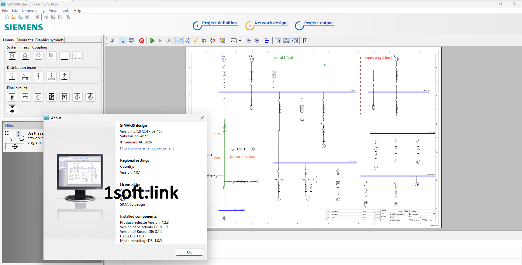Click the pin icon in the diagram toolbar

tap(112, 41)
